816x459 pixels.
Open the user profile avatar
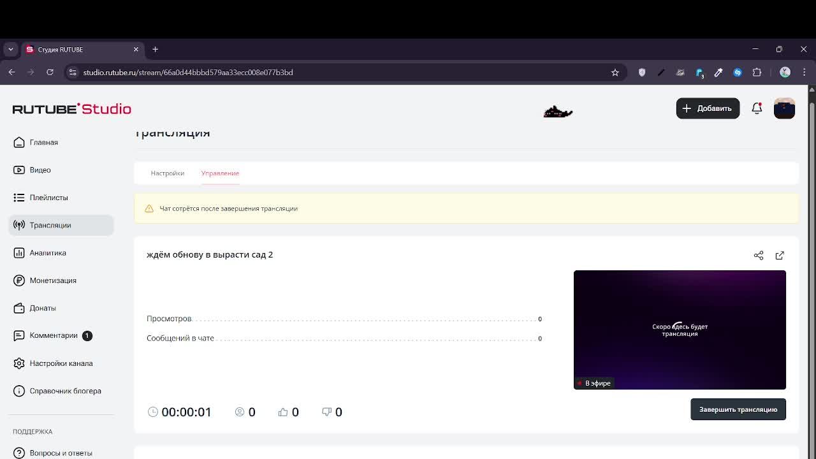[x=784, y=108]
